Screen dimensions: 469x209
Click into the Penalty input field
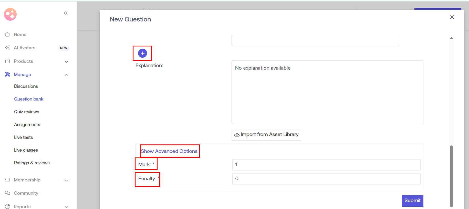(326, 179)
